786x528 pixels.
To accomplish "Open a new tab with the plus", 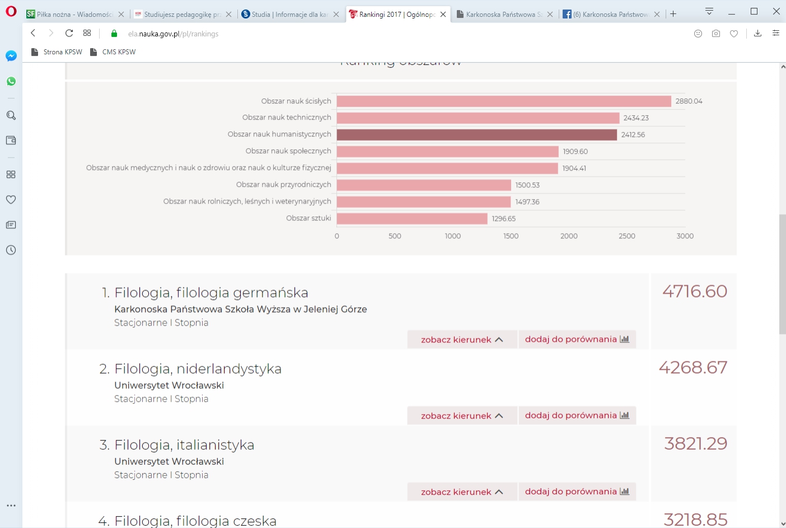I will (x=673, y=14).
